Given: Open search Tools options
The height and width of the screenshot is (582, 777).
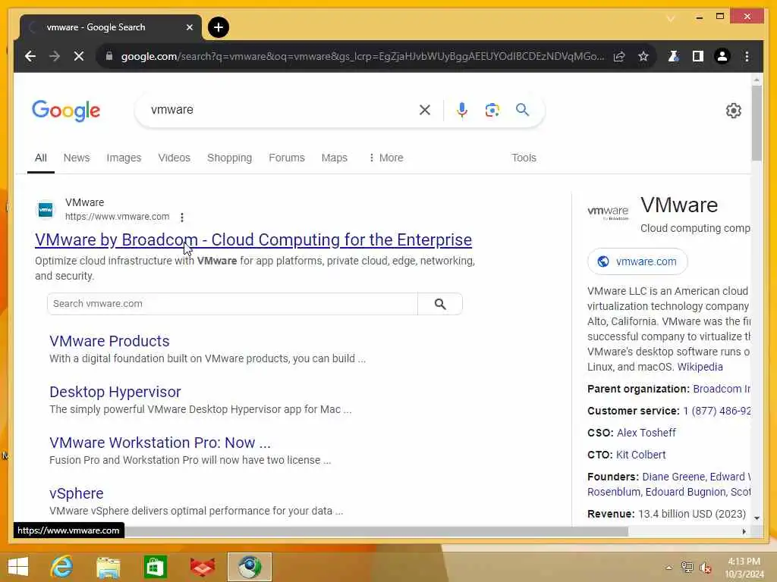Looking at the screenshot, I should (x=524, y=158).
